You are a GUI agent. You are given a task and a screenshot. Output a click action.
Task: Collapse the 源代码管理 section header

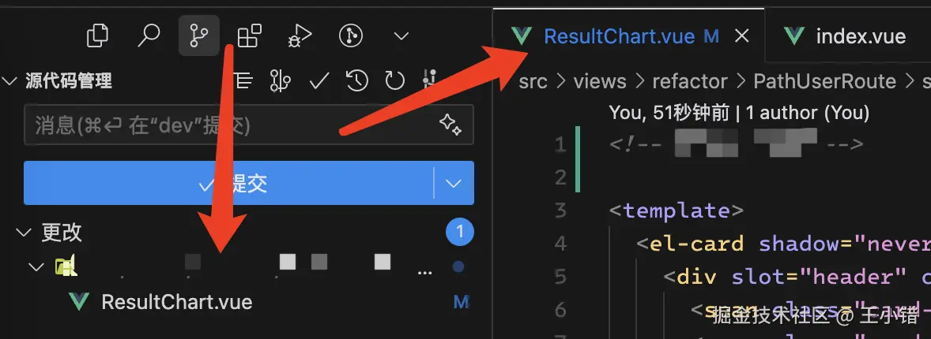point(10,81)
